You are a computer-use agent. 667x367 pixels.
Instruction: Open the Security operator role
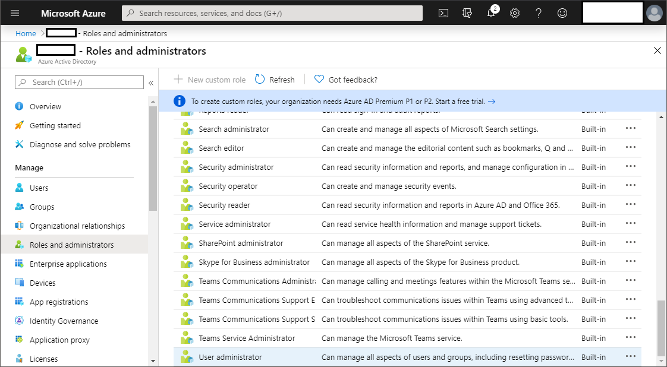click(x=228, y=186)
